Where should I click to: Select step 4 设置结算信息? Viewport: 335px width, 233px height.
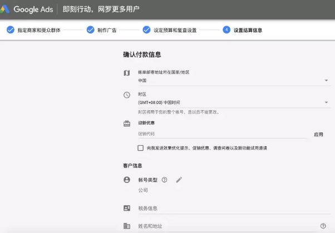pos(243,30)
